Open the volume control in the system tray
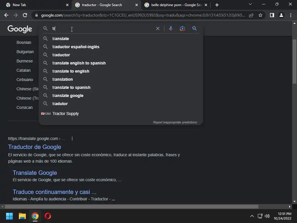 (x=267, y=216)
